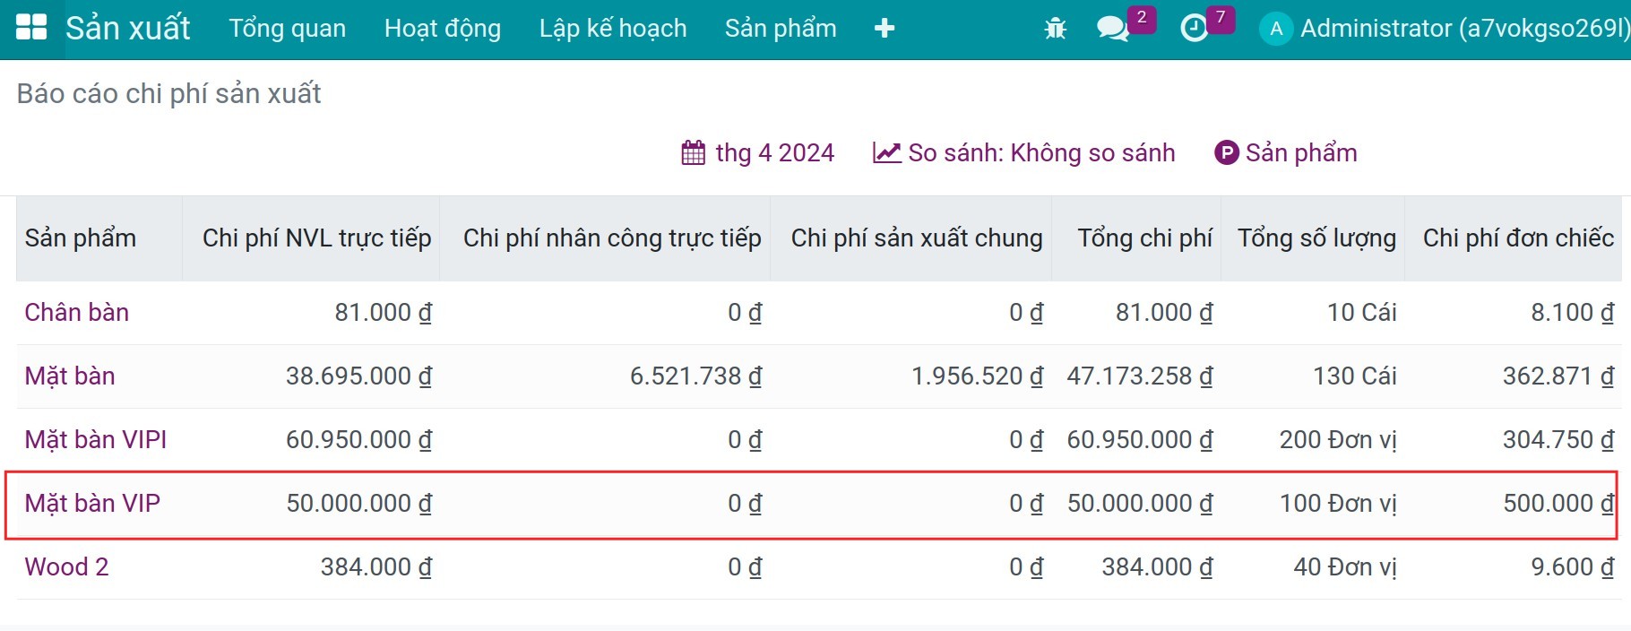Open the thg 4 2024 date filter
Viewport: 1631px width, 631px height.
click(x=758, y=152)
